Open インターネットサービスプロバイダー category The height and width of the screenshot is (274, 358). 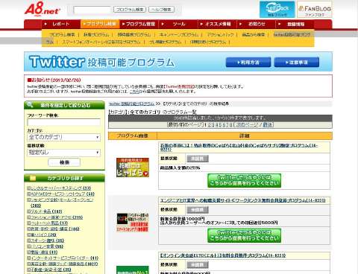click(x=64, y=258)
